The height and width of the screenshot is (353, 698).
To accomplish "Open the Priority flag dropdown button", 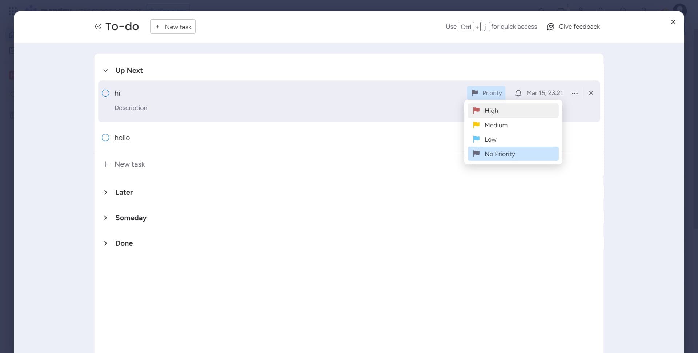I will (x=486, y=93).
